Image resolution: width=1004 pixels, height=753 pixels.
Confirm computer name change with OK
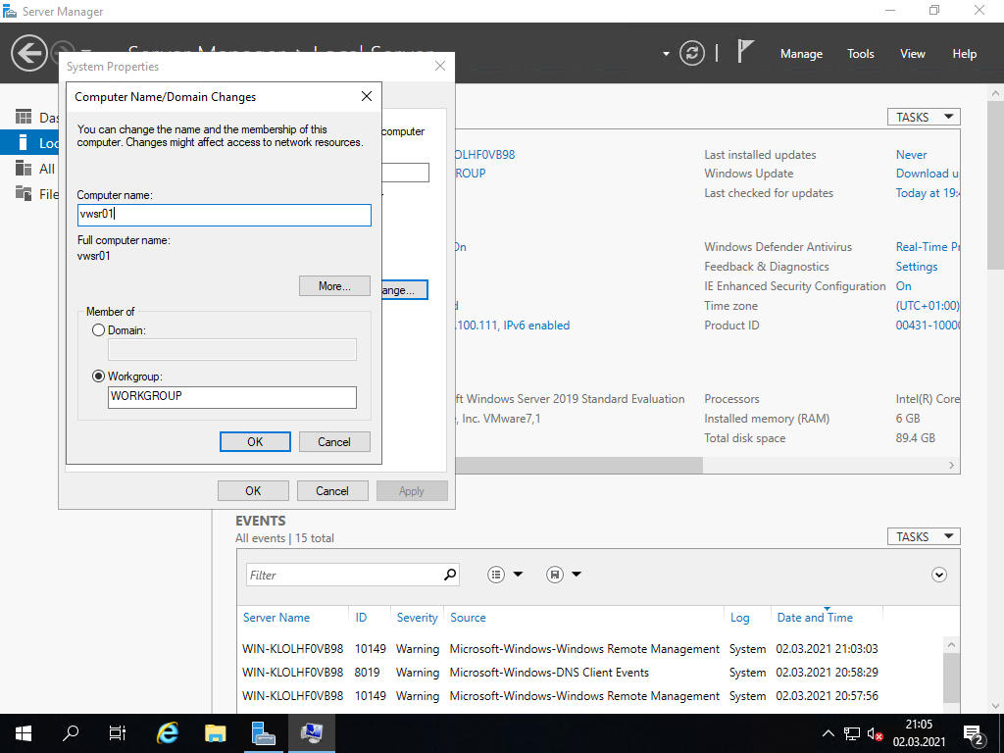[x=255, y=441]
